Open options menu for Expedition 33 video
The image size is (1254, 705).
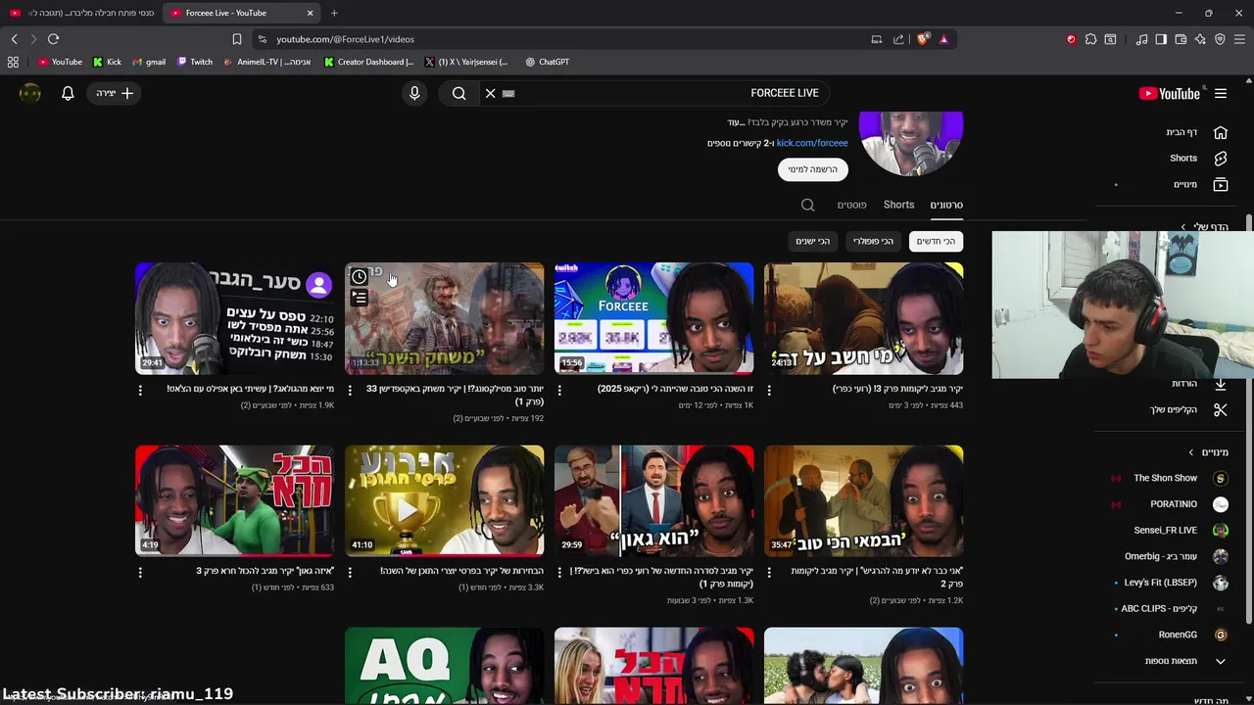coord(350,390)
